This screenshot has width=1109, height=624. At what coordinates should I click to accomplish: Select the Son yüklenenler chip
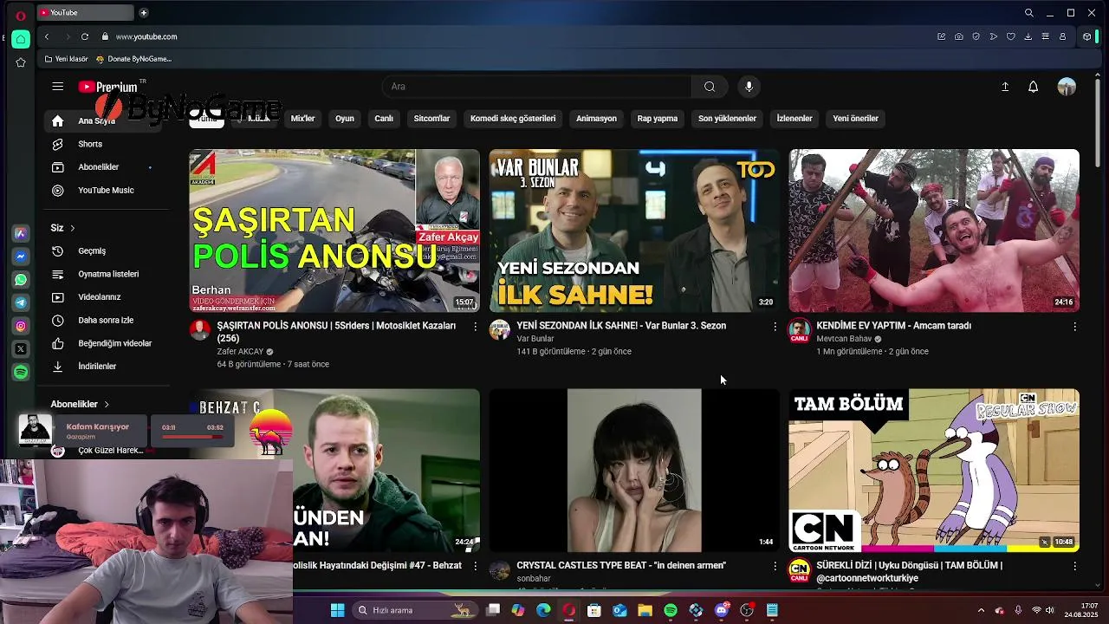click(x=727, y=119)
